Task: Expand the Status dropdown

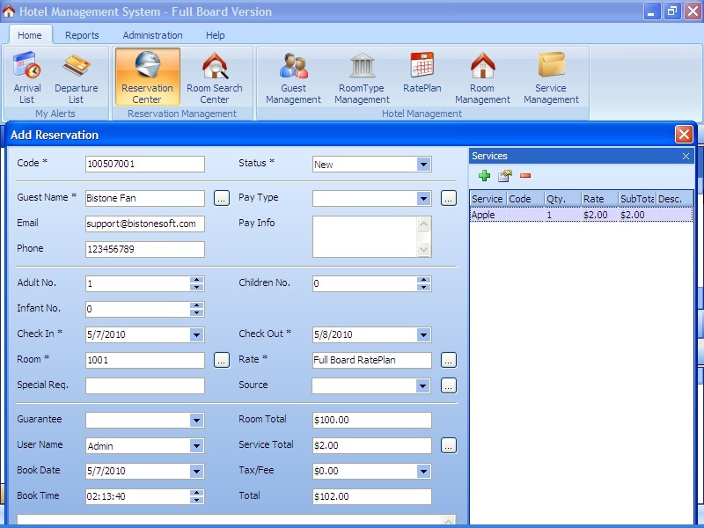Action: click(x=423, y=165)
